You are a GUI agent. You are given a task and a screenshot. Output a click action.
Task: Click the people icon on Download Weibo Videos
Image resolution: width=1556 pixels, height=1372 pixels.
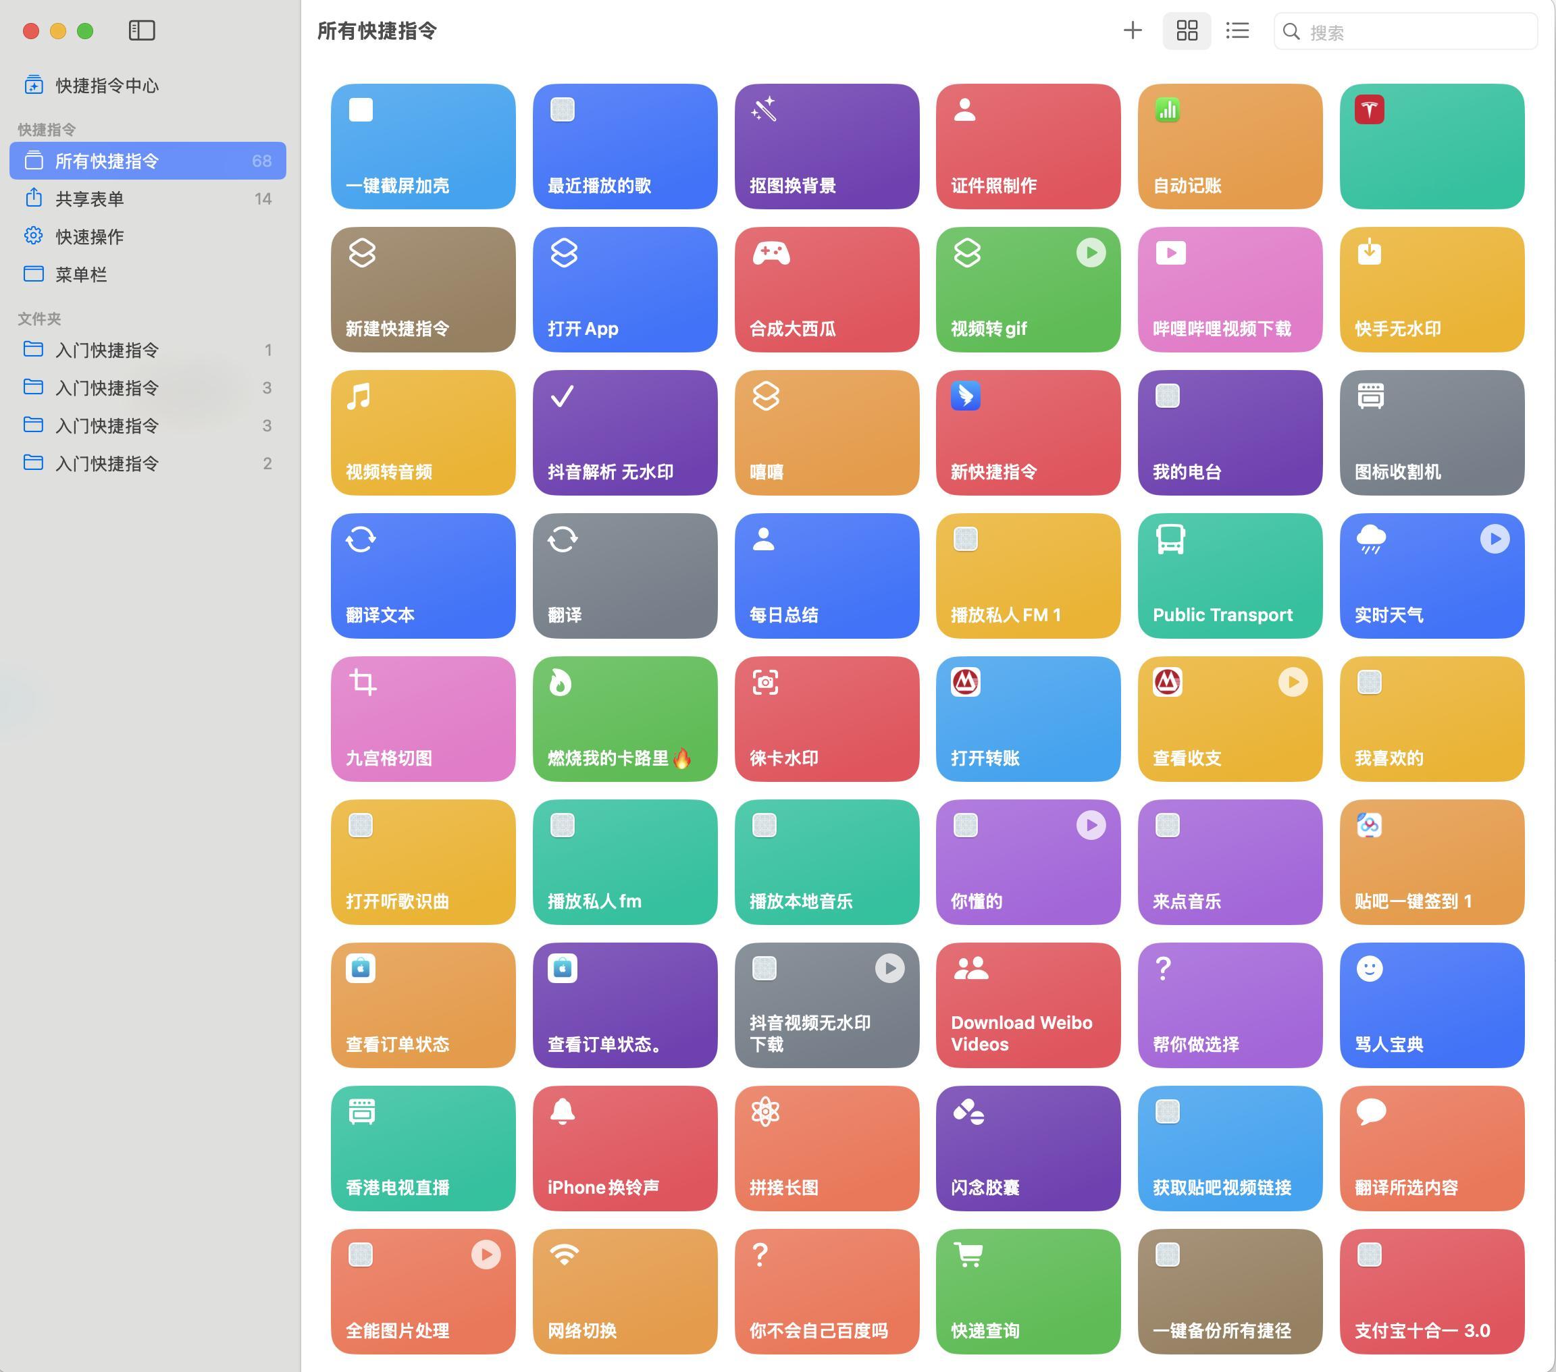click(x=970, y=968)
